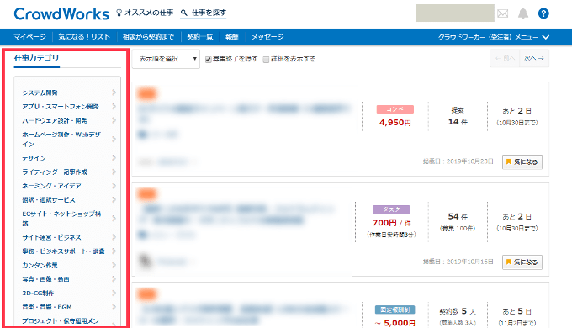Expand the ホームページ制作・Webデザイン chevron
This screenshot has height=328, width=572.
(x=114, y=139)
